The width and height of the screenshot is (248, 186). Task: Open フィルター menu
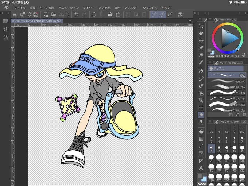click(x=131, y=8)
